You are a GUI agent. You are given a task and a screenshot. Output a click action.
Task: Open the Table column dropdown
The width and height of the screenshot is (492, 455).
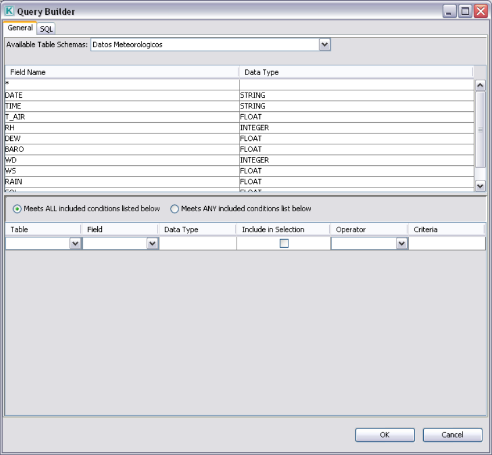point(75,244)
